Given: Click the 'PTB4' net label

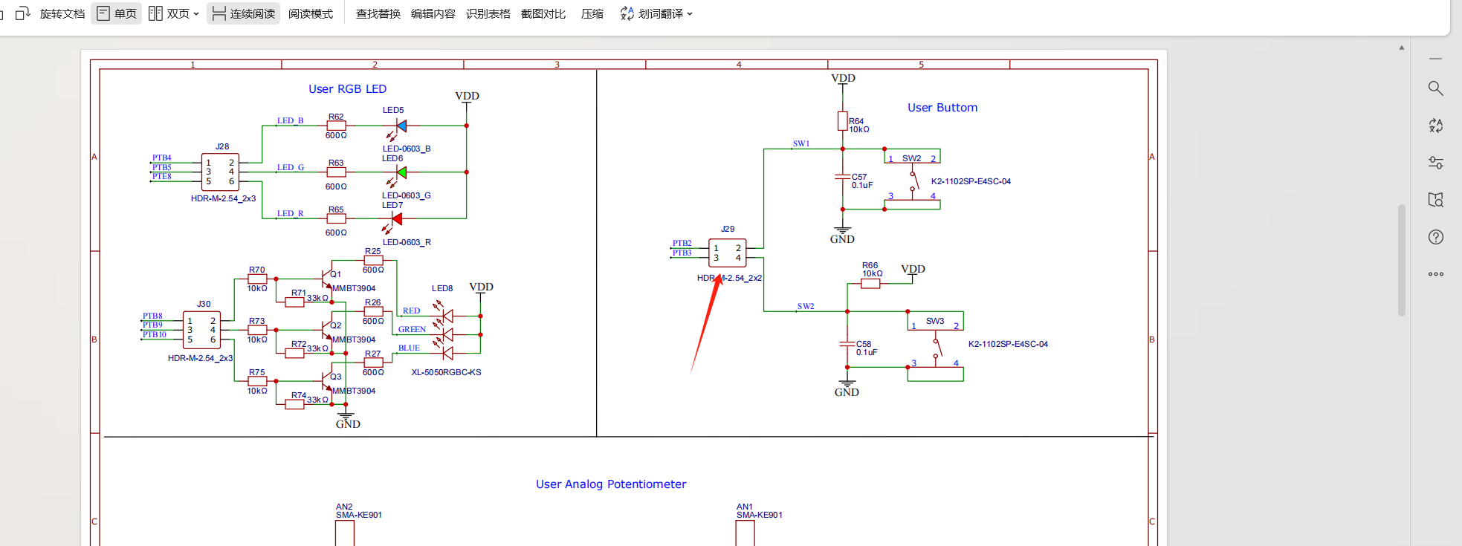Looking at the screenshot, I should coord(161,157).
